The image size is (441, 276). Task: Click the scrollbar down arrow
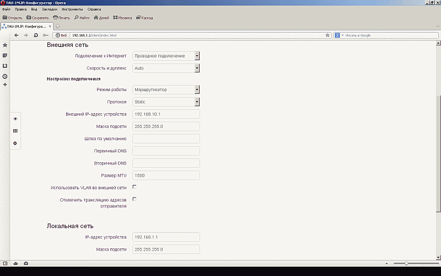click(438, 257)
